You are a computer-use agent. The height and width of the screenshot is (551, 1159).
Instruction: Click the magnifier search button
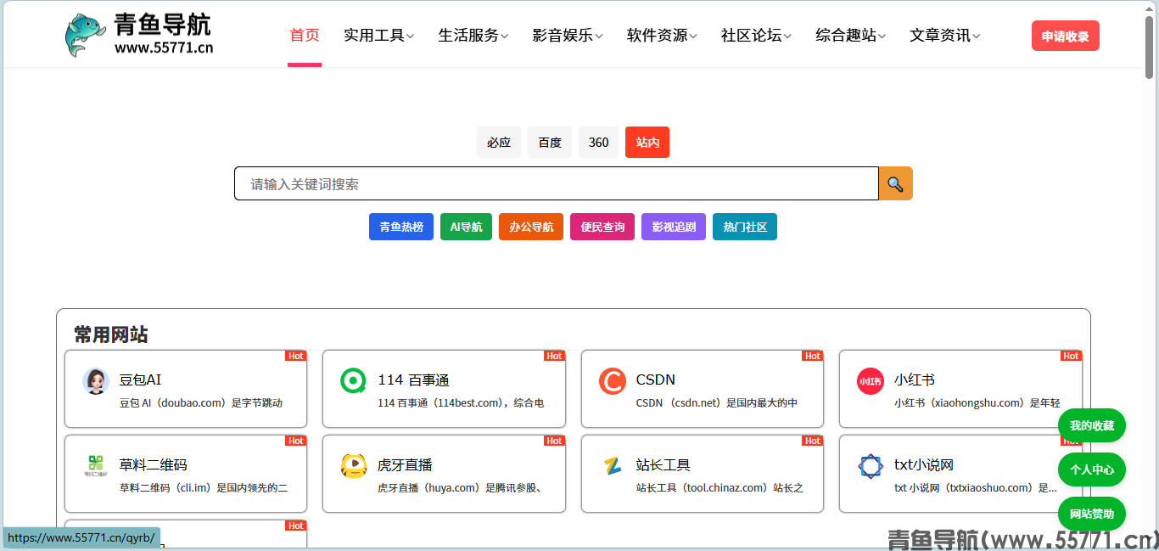point(896,183)
